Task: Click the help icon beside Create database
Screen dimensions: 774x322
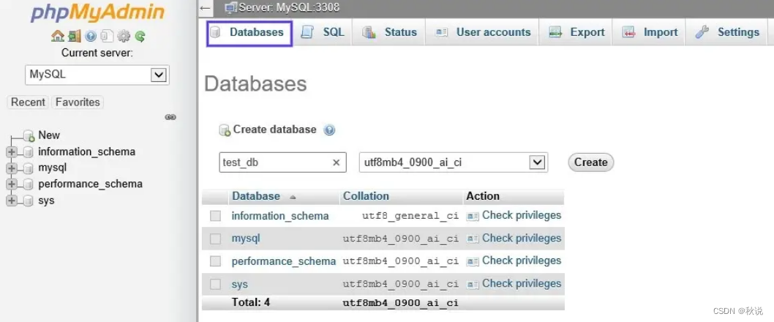Action: [x=329, y=130]
